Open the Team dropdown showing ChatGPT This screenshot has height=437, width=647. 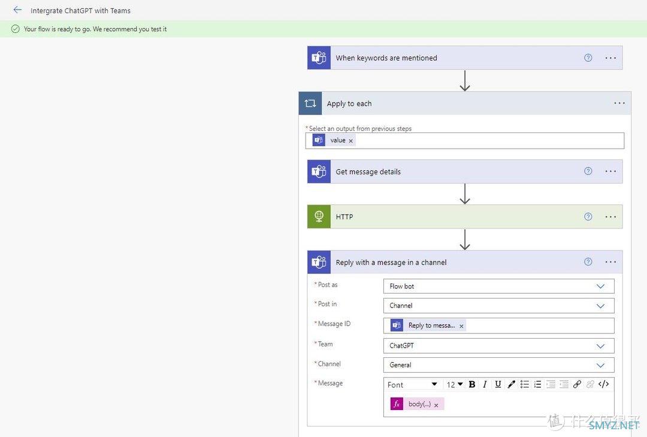tap(498, 346)
